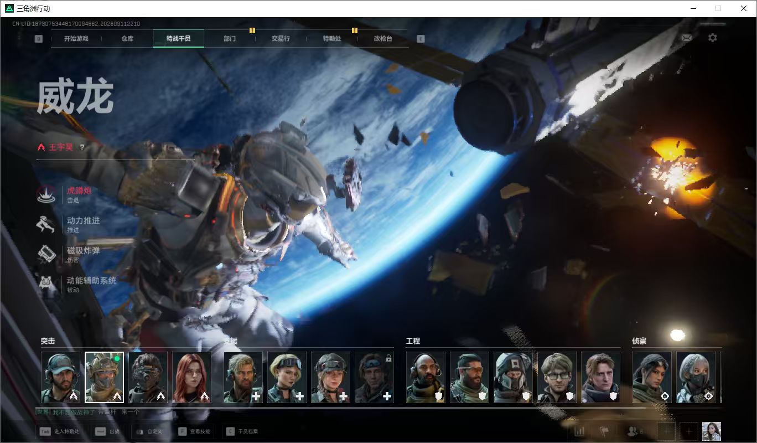Select dark-haired recon operator woman
This screenshot has height=443, width=757.
(652, 378)
